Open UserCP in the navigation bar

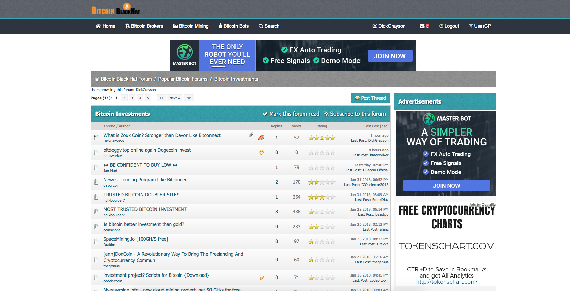(480, 26)
